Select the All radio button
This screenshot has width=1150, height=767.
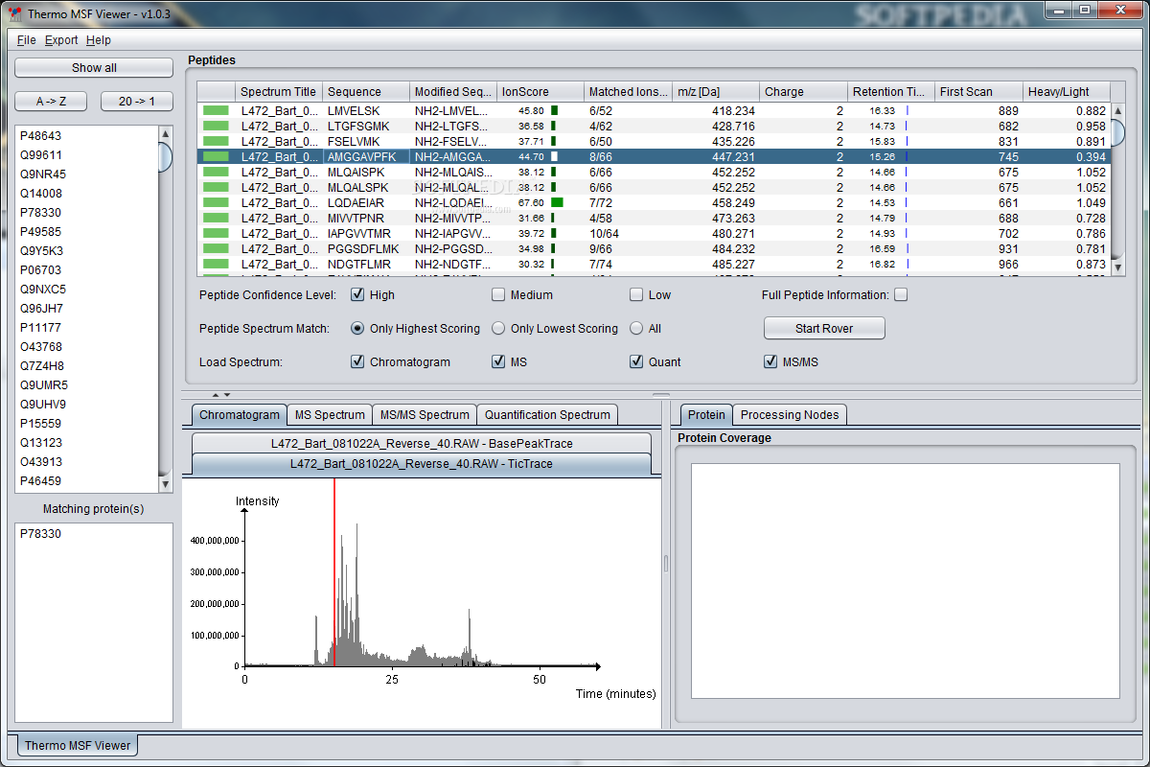pyautogui.click(x=636, y=328)
